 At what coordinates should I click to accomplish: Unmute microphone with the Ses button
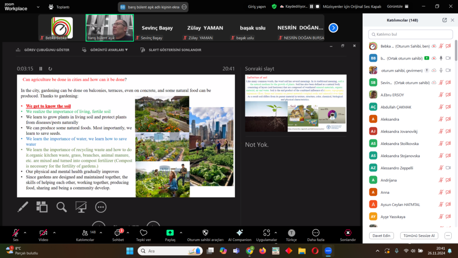point(16,233)
